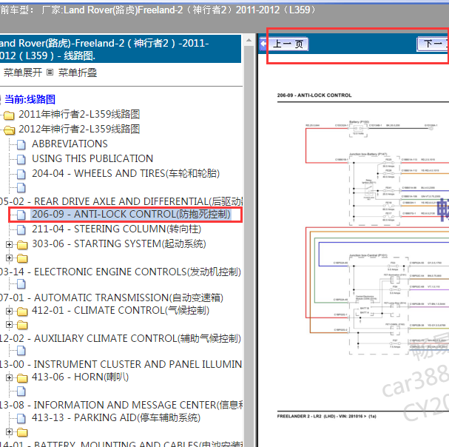Open 204-04 - WHEELS AND TIRES

point(126,173)
